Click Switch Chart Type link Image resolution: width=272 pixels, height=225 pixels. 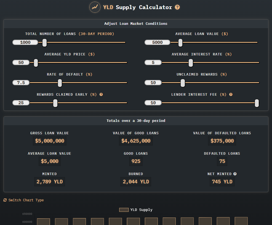click(x=26, y=200)
